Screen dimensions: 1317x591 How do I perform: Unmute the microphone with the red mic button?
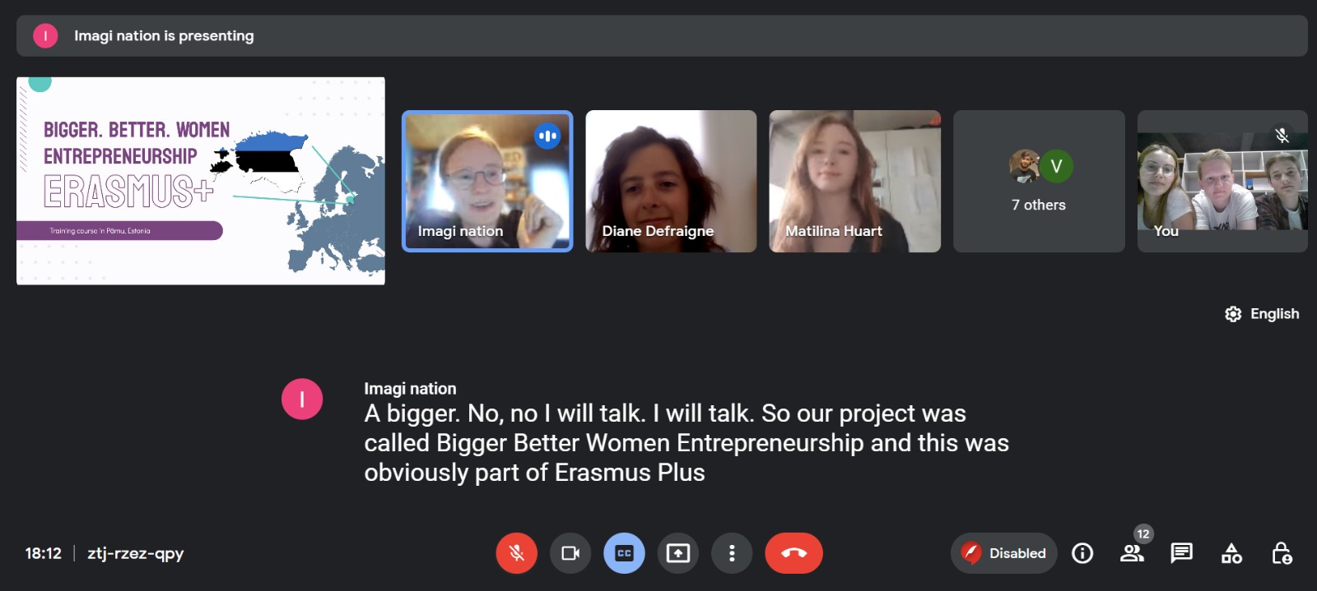516,553
